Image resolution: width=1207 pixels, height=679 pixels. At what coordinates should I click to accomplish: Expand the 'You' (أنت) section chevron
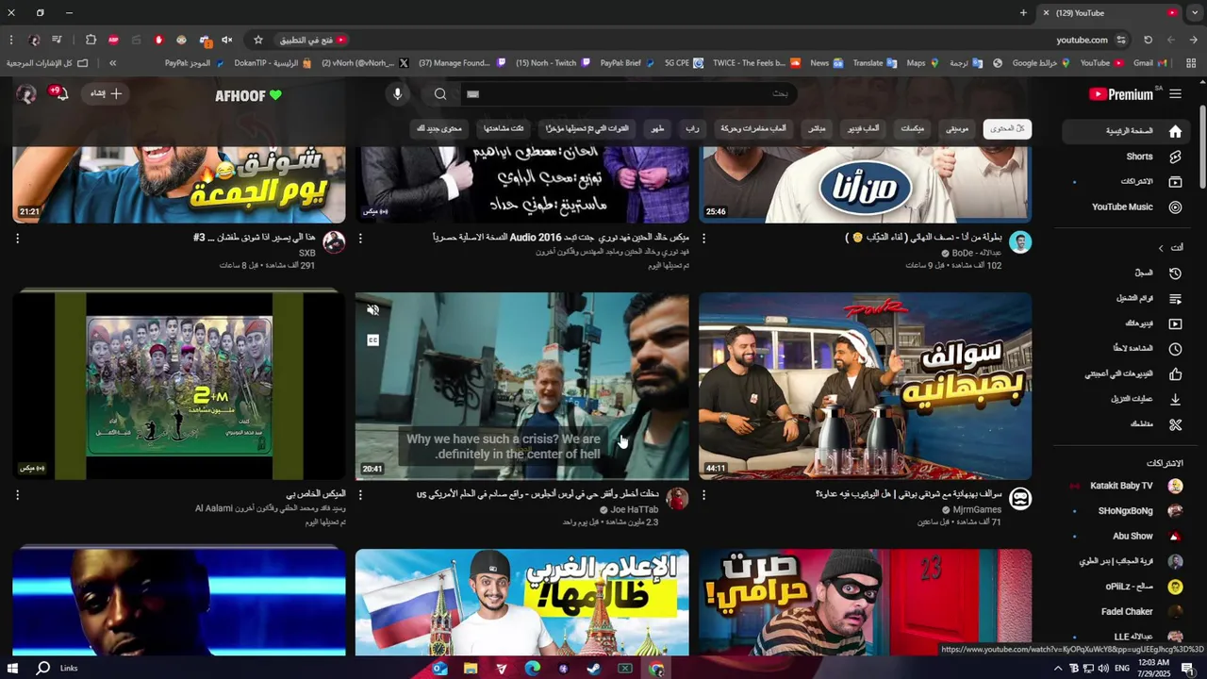1161,248
